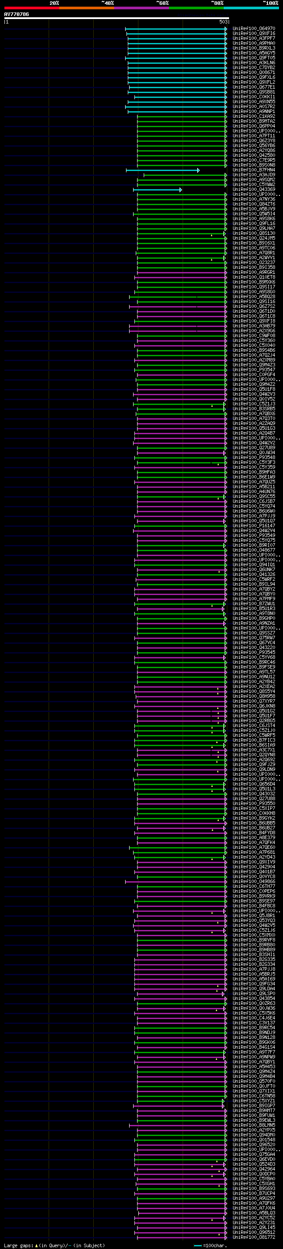The image size is (283, 1249).
Task: Open hit UniRef100_A5AGY5
Action: coord(254,53)
